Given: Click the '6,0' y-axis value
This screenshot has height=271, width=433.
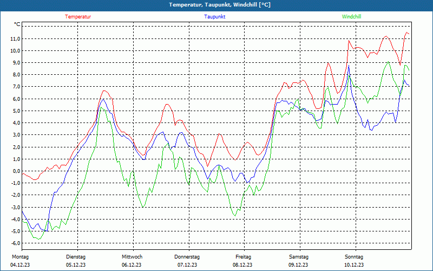Looking at the screenshot, I should coord(17,99).
